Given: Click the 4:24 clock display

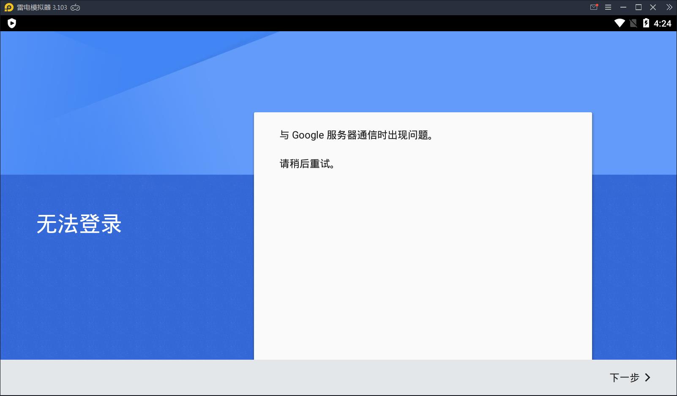Looking at the screenshot, I should coord(662,24).
